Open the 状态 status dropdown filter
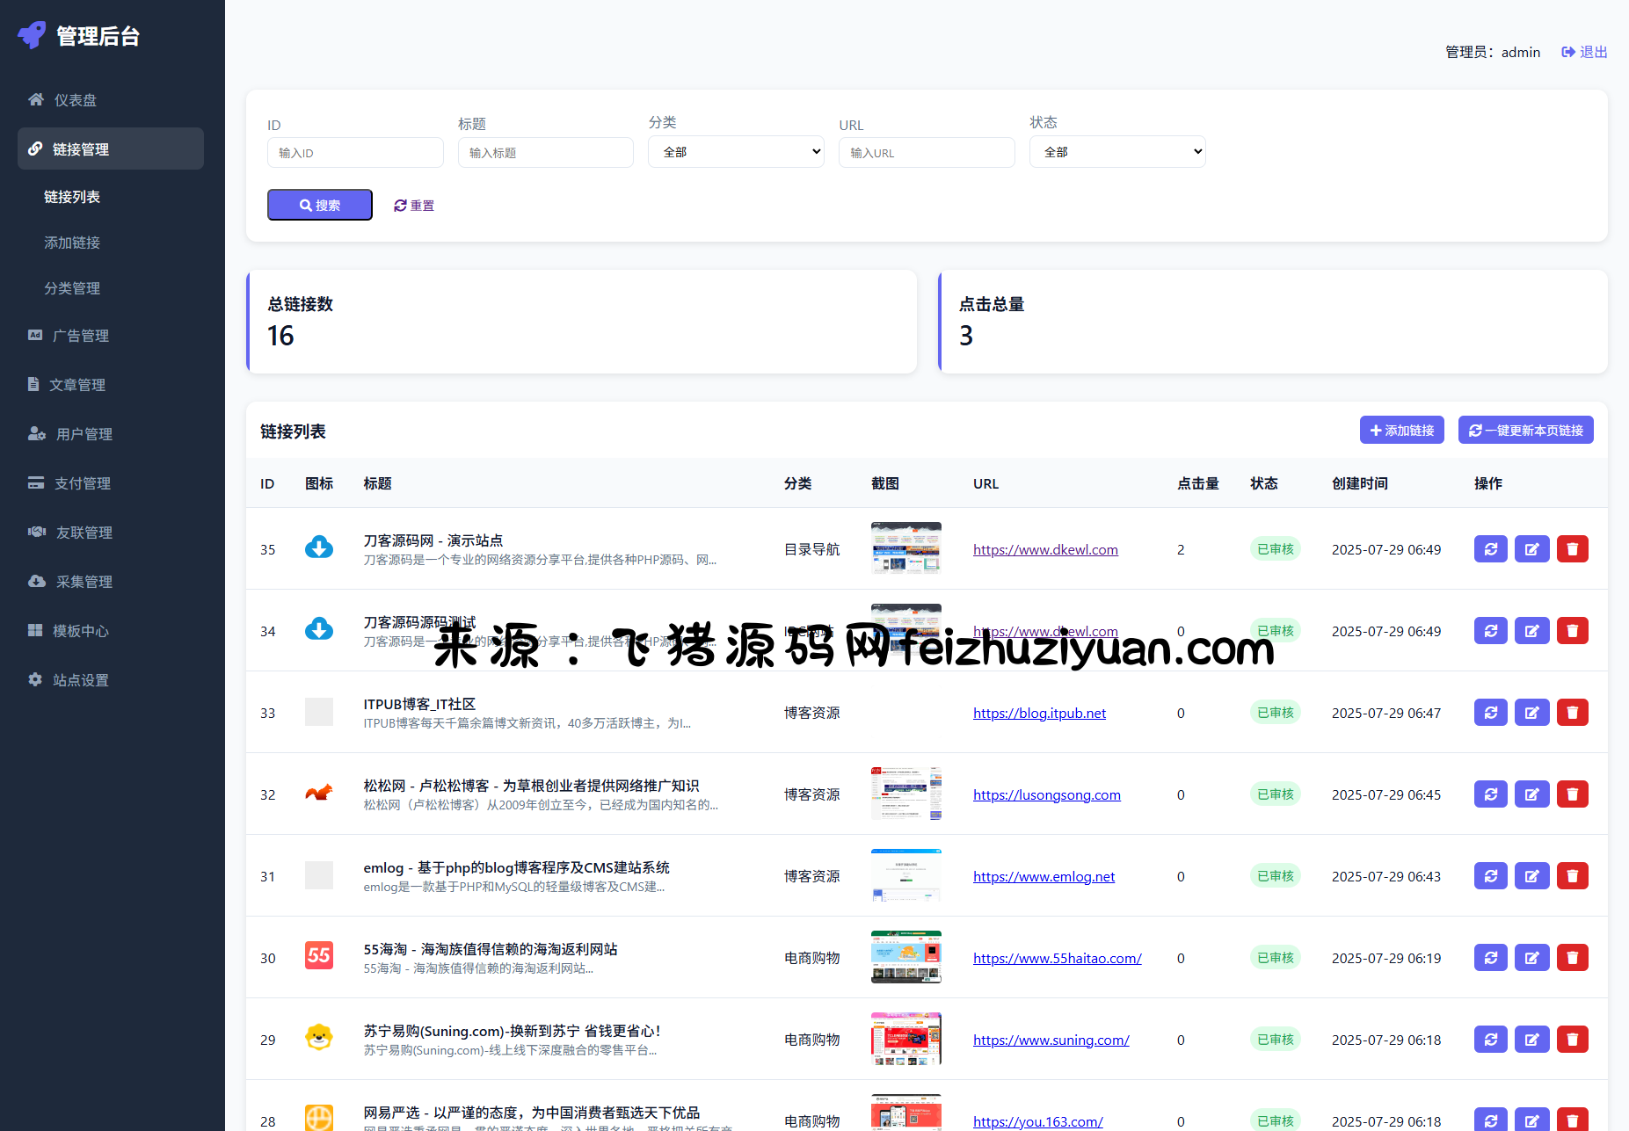The width and height of the screenshot is (1629, 1131). pos(1116,152)
